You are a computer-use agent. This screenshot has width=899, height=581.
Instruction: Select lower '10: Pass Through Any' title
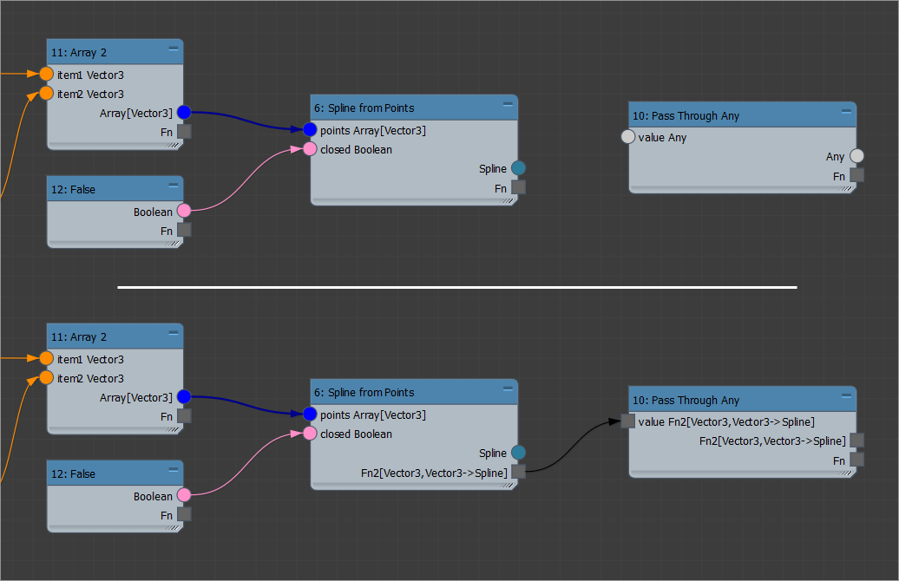pyautogui.click(x=743, y=400)
